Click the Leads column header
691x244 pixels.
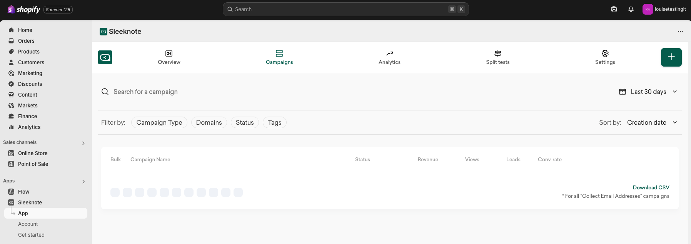click(x=513, y=159)
